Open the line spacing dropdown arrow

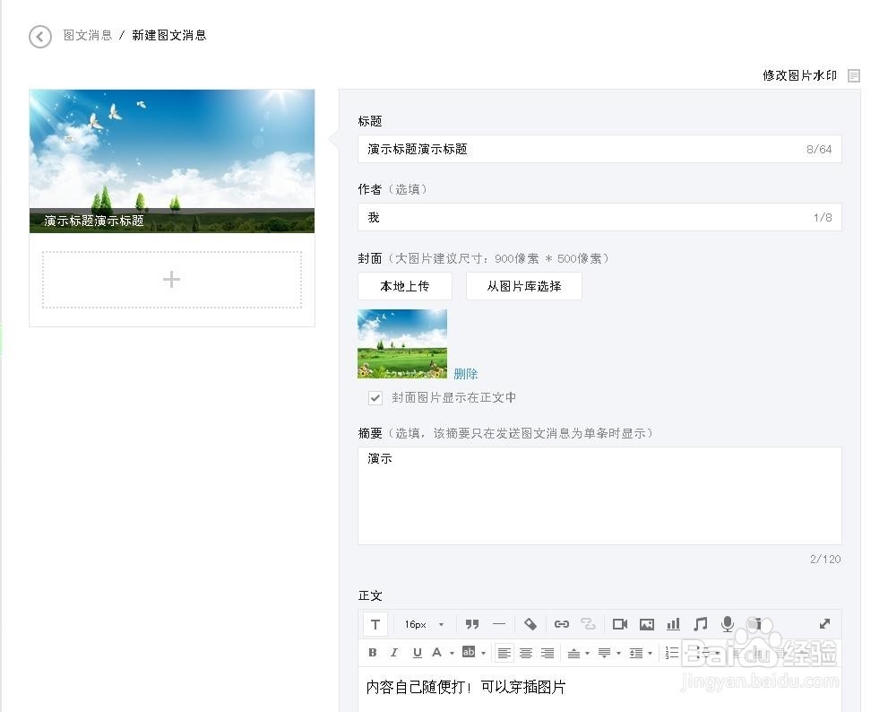pos(651,653)
